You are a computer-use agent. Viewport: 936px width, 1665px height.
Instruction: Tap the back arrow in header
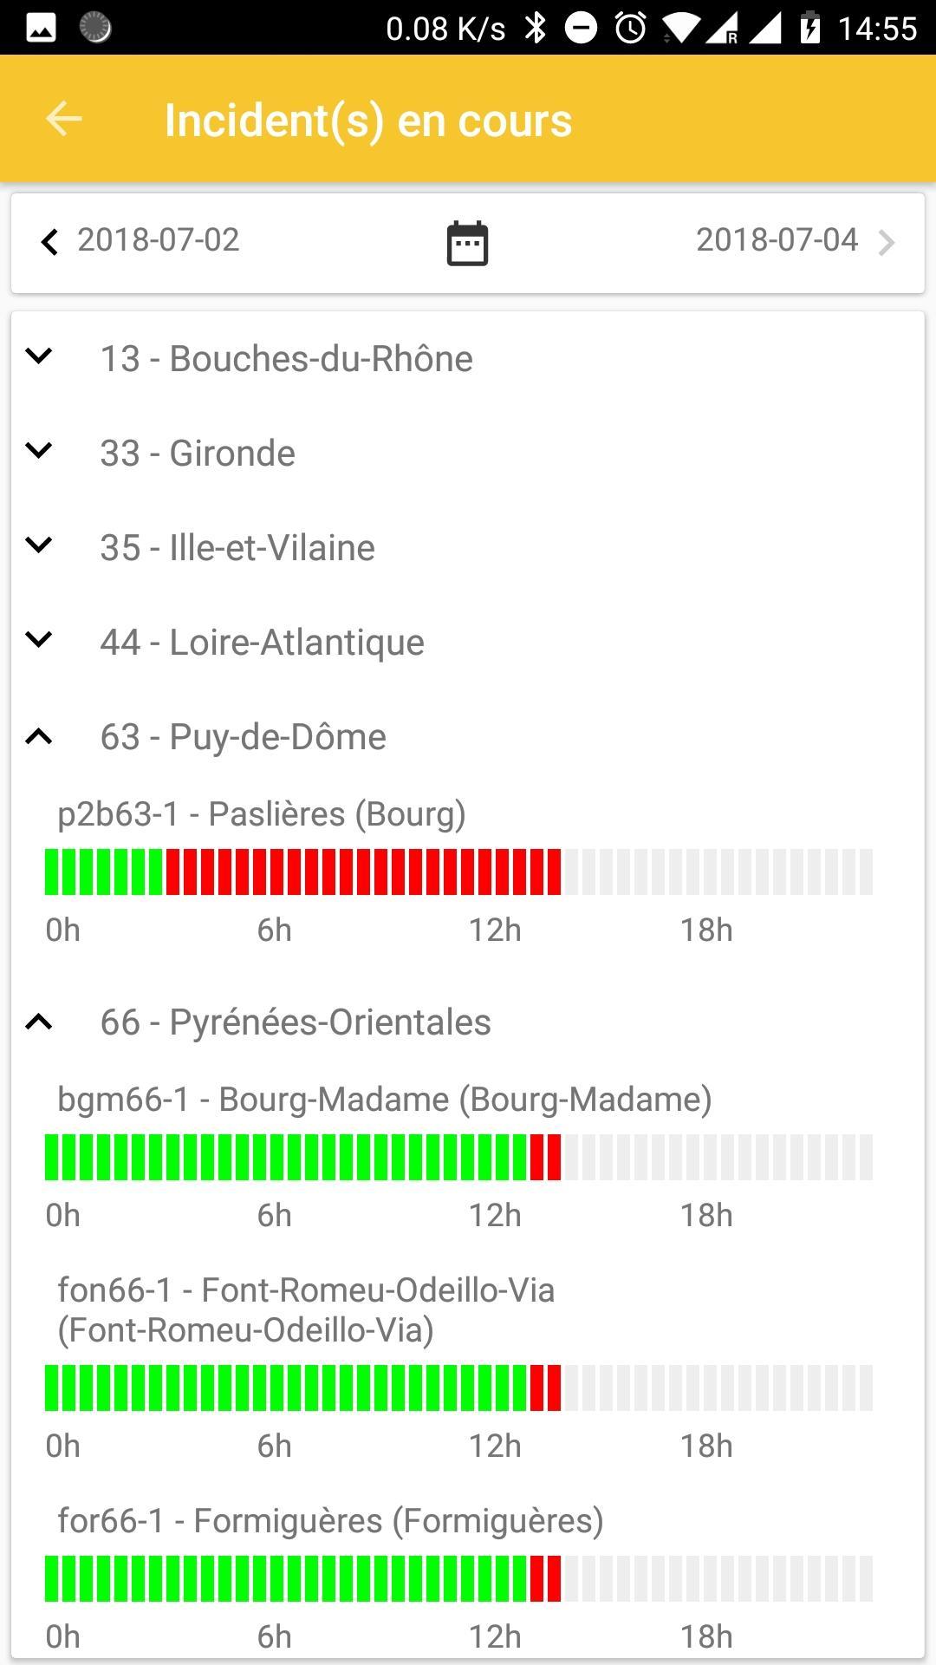[63, 119]
